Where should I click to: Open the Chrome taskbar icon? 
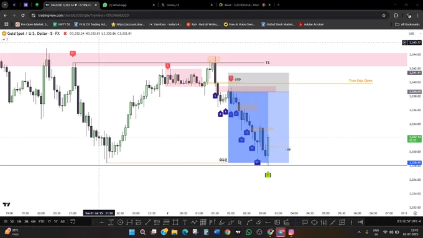click(x=228, y=232)
